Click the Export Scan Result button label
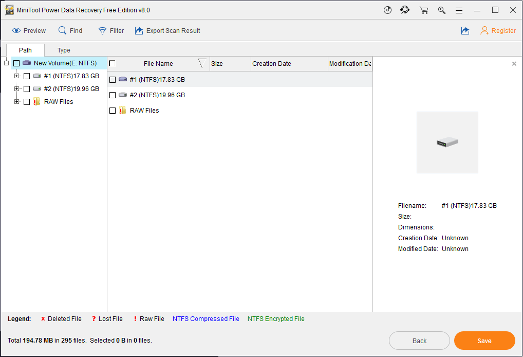The width and height of the screenshot is (523, 357). point(173,31)
